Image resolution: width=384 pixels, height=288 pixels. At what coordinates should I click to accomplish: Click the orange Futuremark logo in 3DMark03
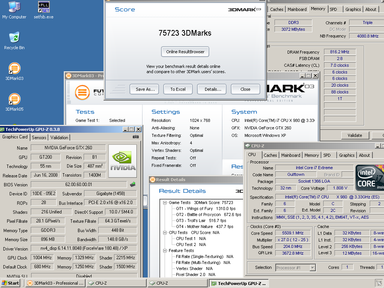pos(82,93)
